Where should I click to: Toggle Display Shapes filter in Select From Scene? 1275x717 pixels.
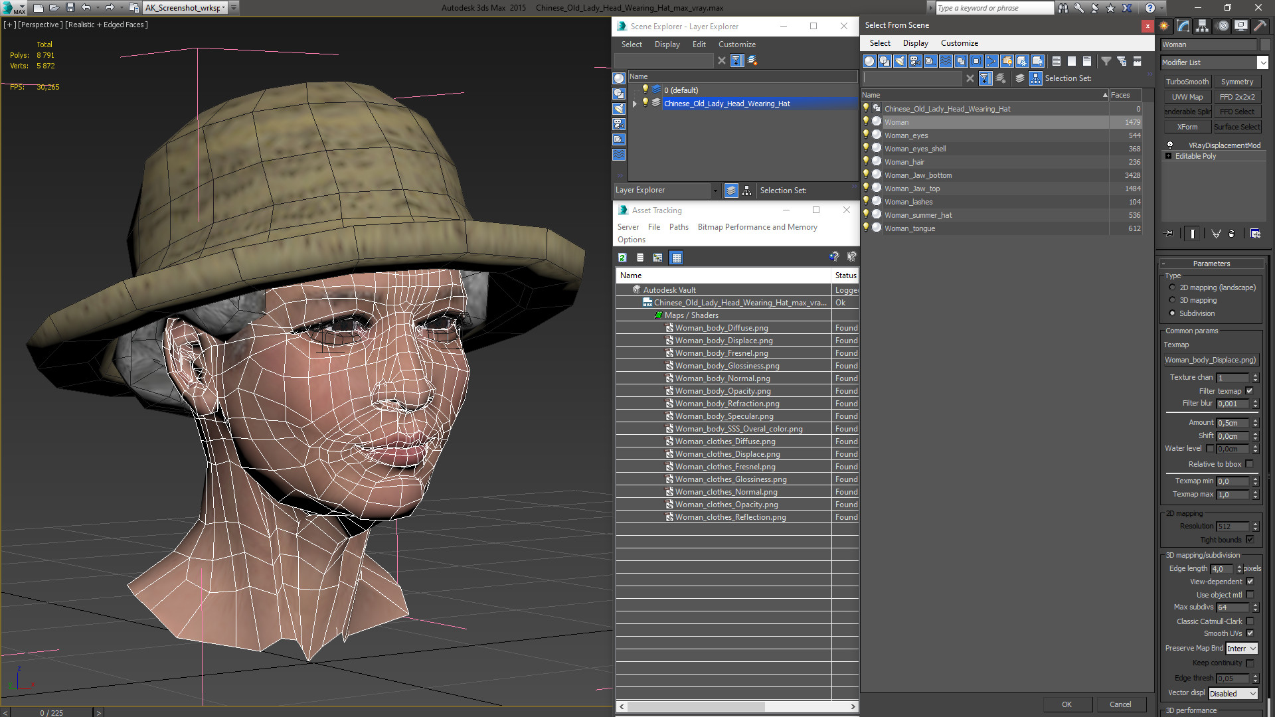point(885,61)
